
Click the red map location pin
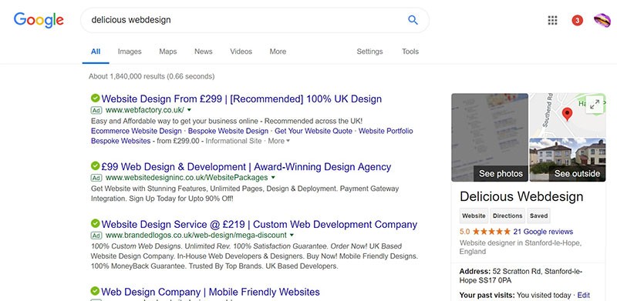[x=567, y=114]
